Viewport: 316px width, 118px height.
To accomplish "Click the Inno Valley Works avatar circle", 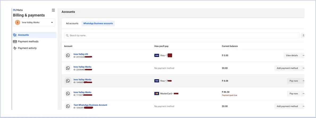I will 18,22.
